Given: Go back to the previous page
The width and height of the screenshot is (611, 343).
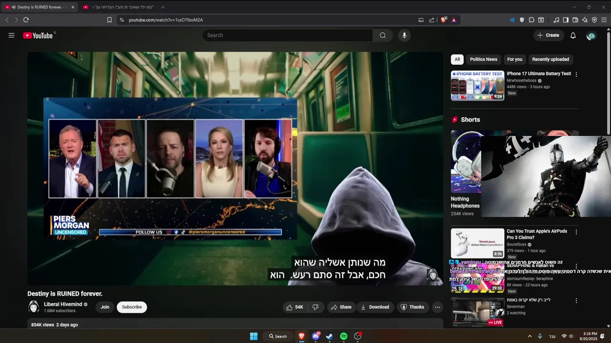Looking at the screenshot, I should (7, 20).
